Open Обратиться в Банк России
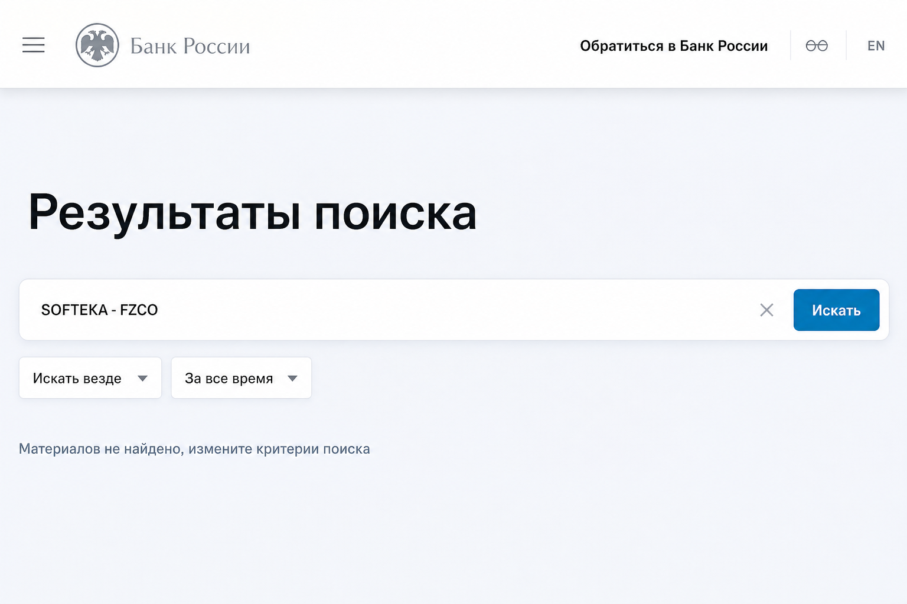The height and width of the screenshot is (604, 907). [x=674, y=46]
